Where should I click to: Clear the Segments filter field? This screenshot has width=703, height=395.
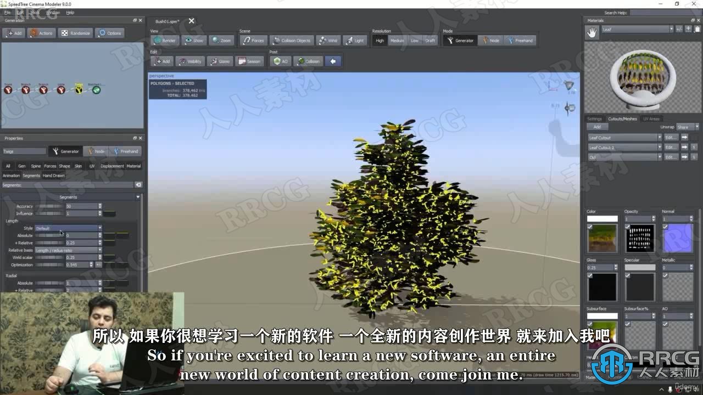tap(138, 185)
